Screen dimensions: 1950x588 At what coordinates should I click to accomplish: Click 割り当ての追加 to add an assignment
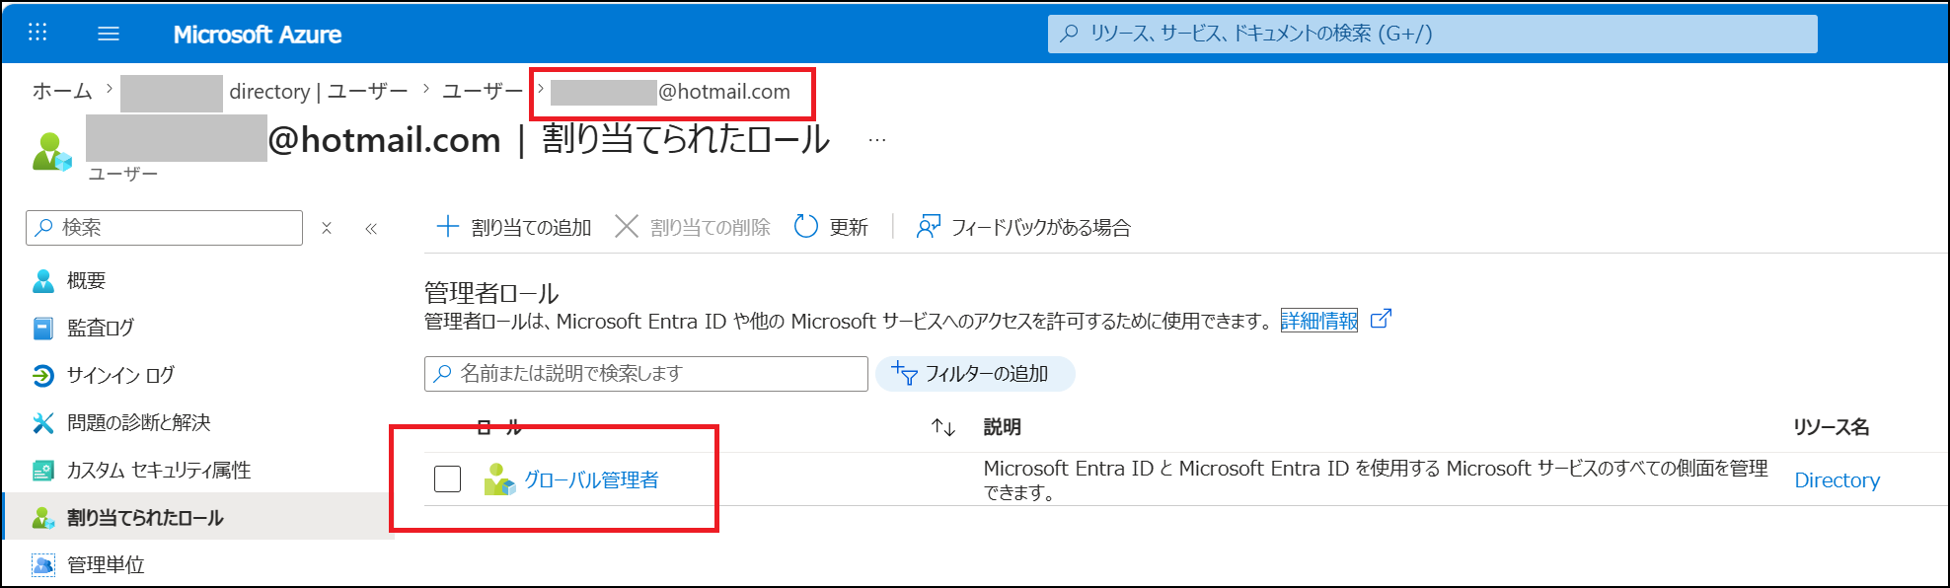point(513,227)
